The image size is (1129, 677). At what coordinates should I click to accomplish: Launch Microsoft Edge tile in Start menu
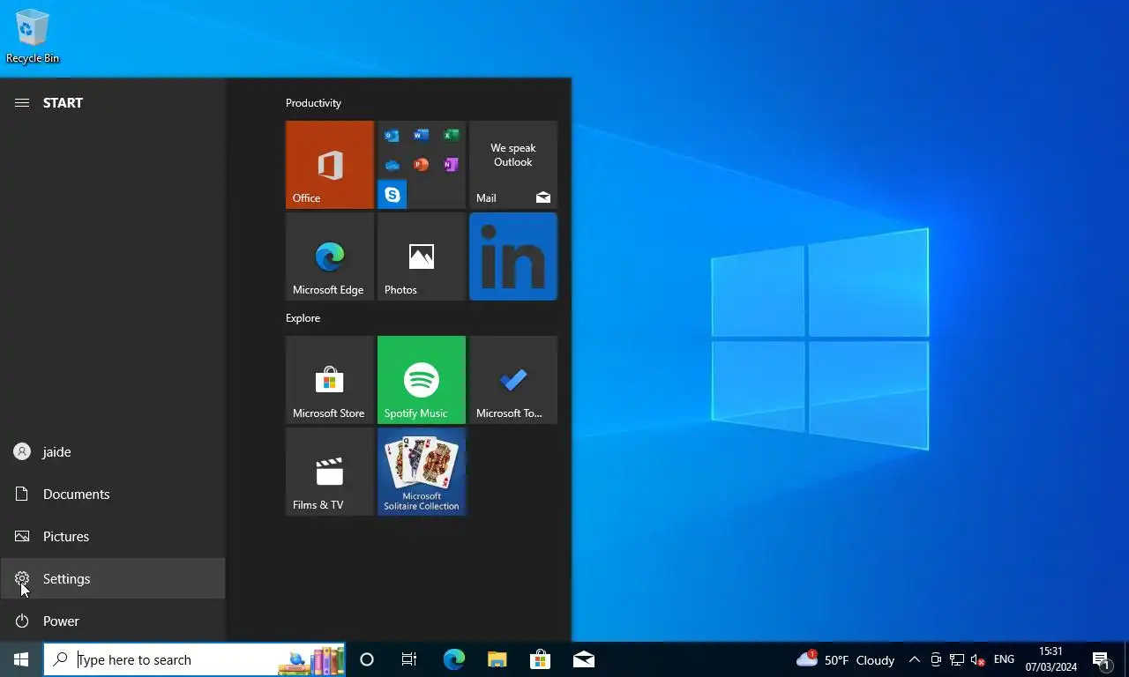(330, 257)
